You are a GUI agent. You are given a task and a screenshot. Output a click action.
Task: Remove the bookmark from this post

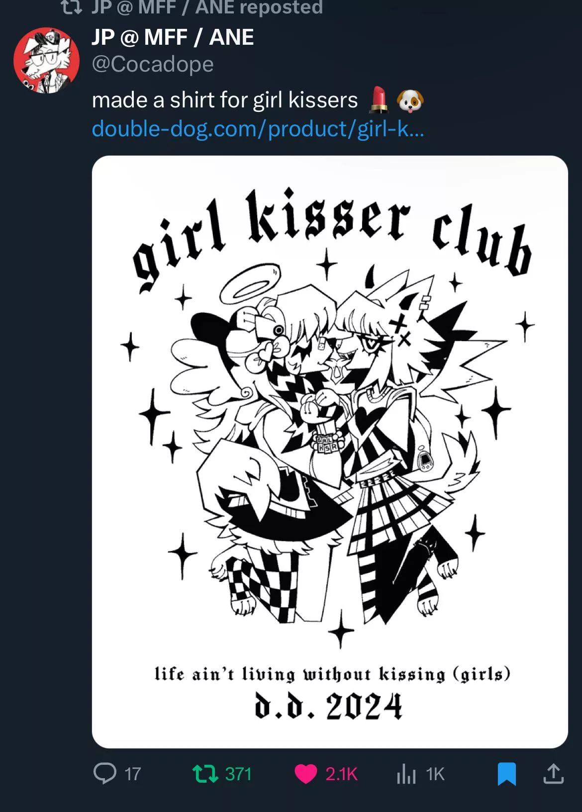[506, 774]
